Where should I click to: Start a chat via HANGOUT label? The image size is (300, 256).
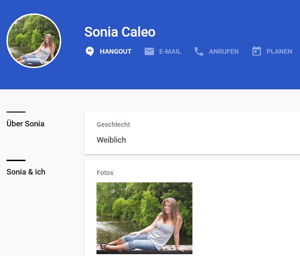[115, 51]
